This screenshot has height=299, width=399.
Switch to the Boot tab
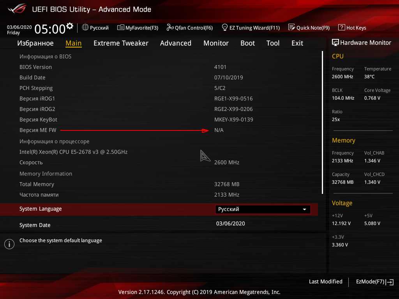pyautogui.click(x=247, y=43)
